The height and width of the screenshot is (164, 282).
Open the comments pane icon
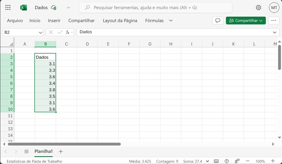coord(218,21)
